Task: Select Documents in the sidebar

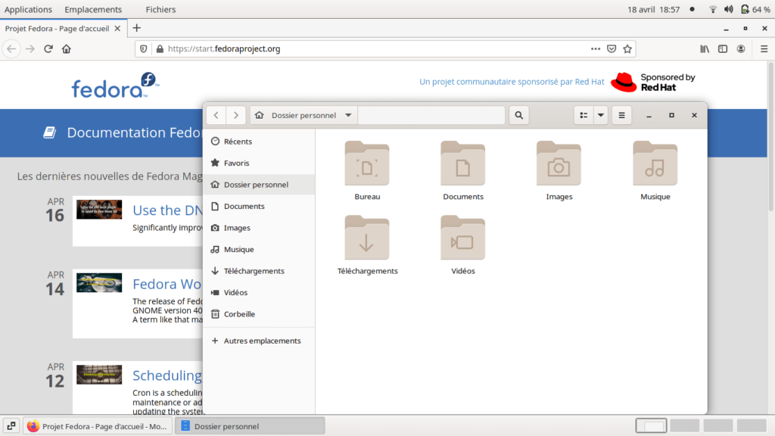Action: coord(259,206)
